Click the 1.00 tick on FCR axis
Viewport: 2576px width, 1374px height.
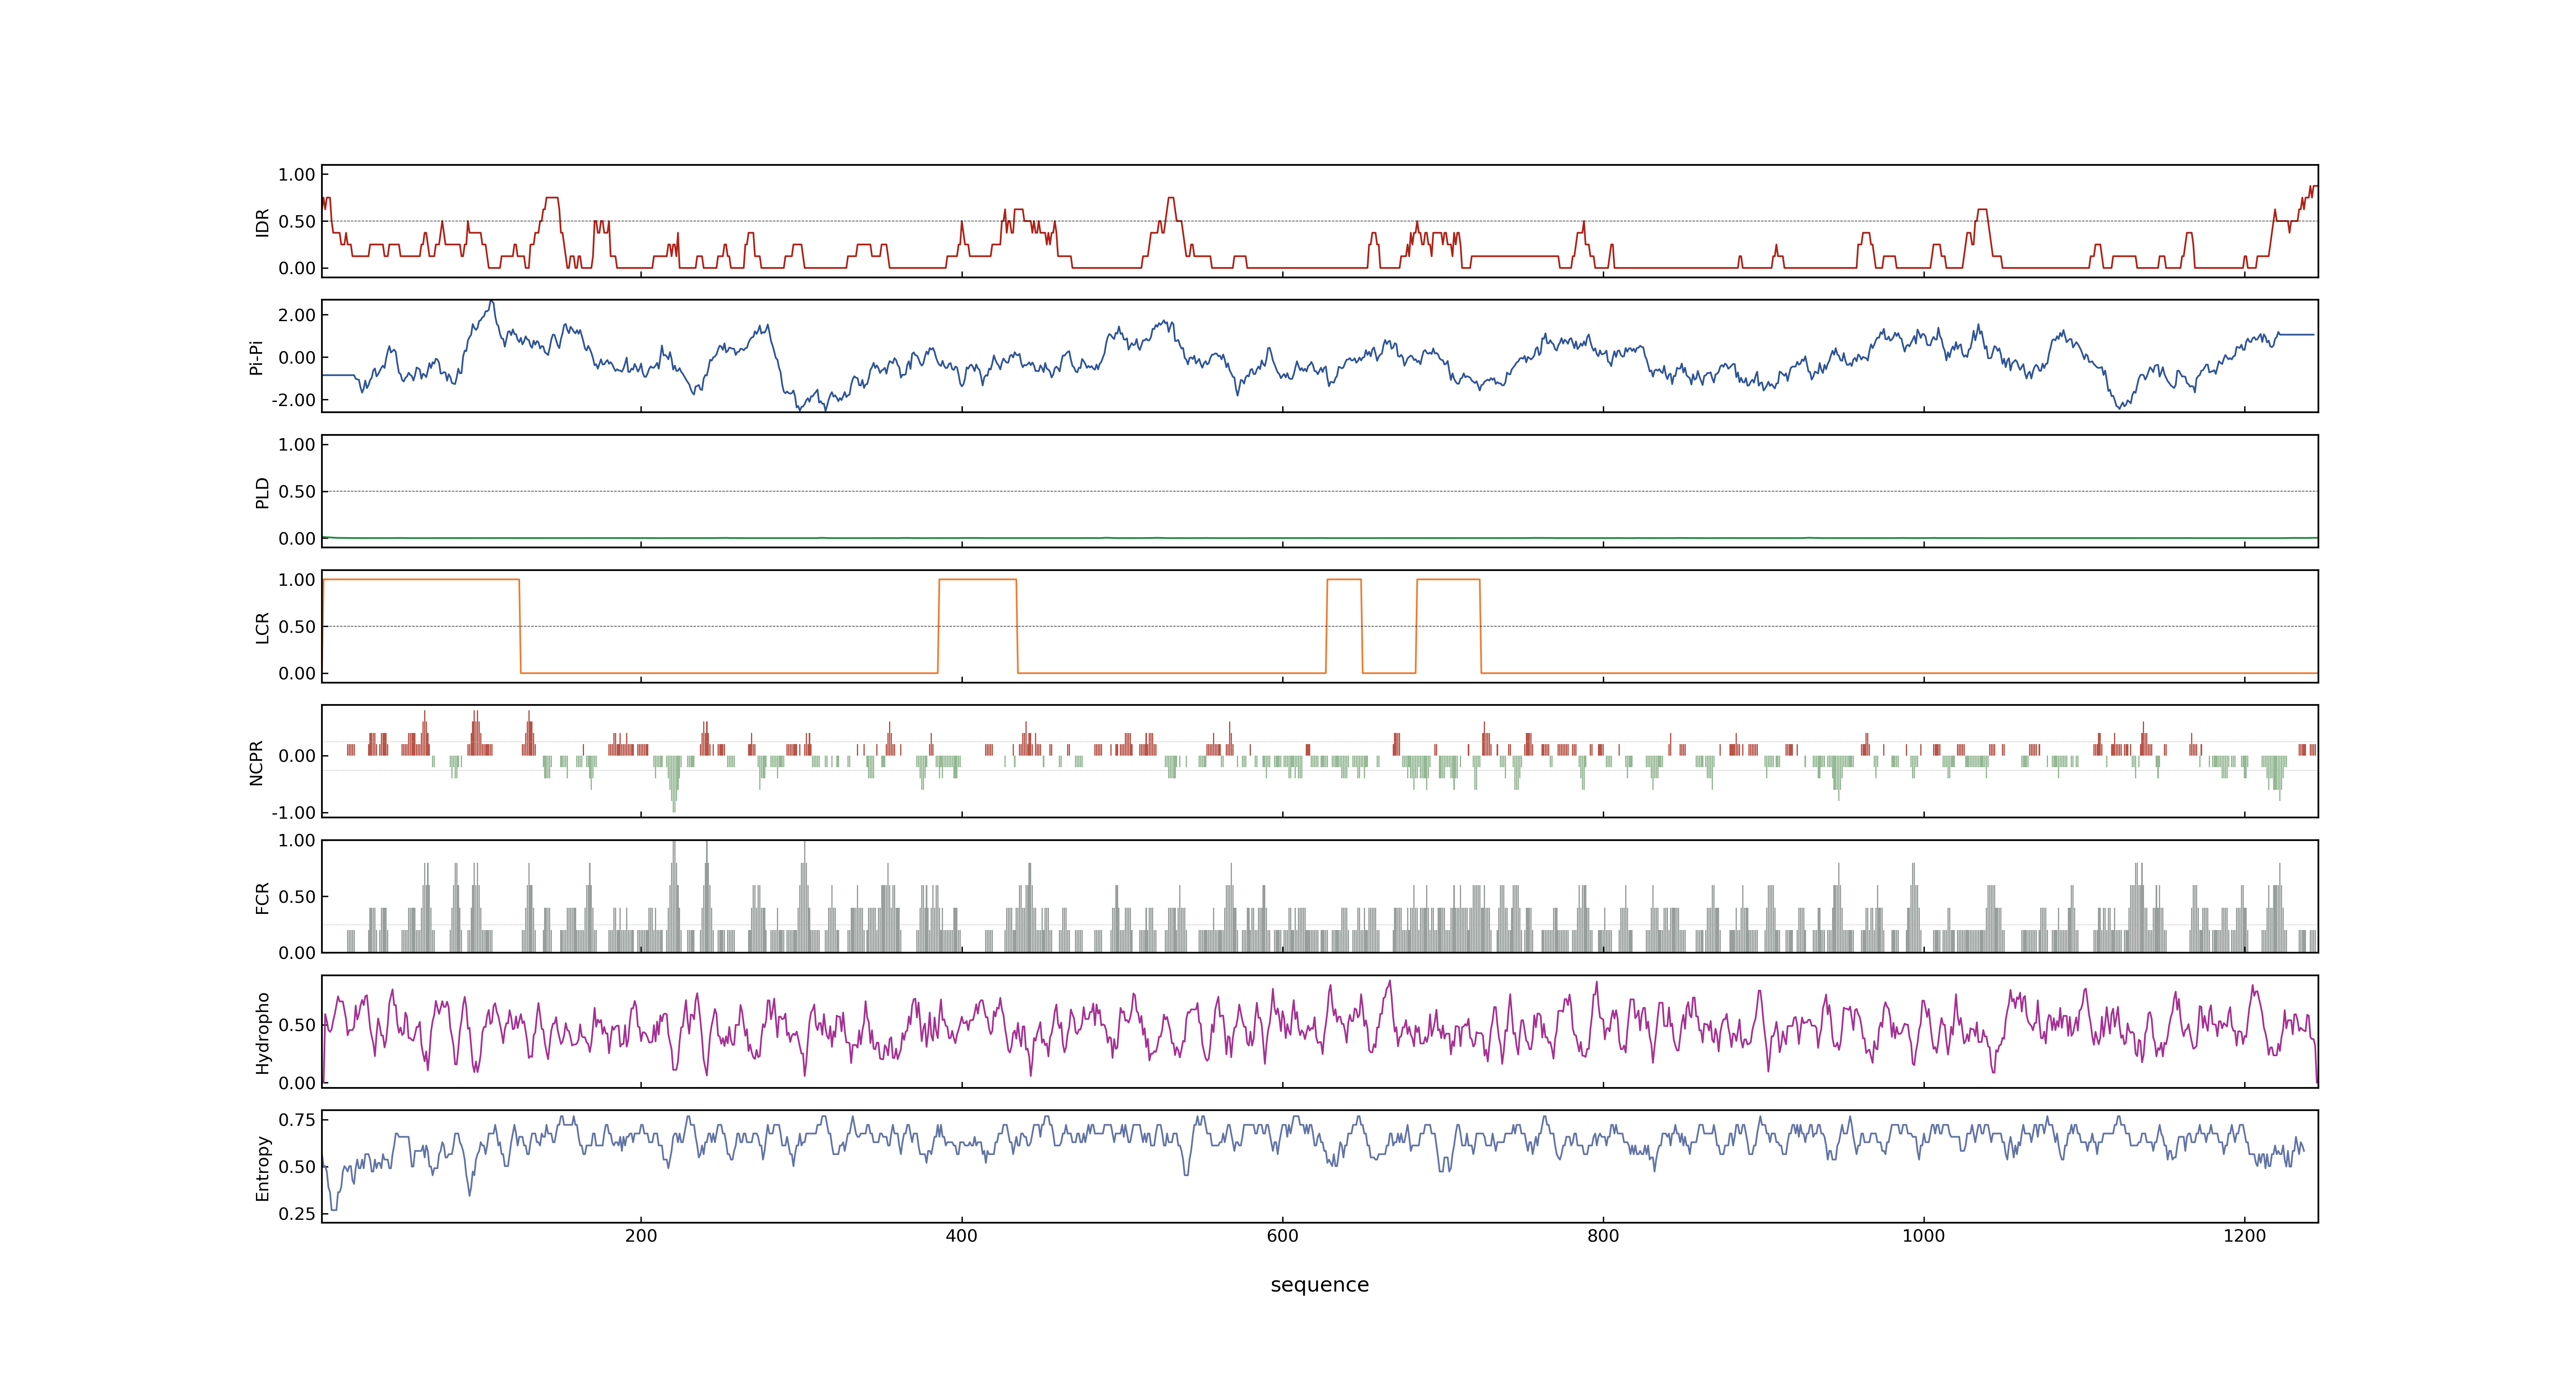[297, 841]
